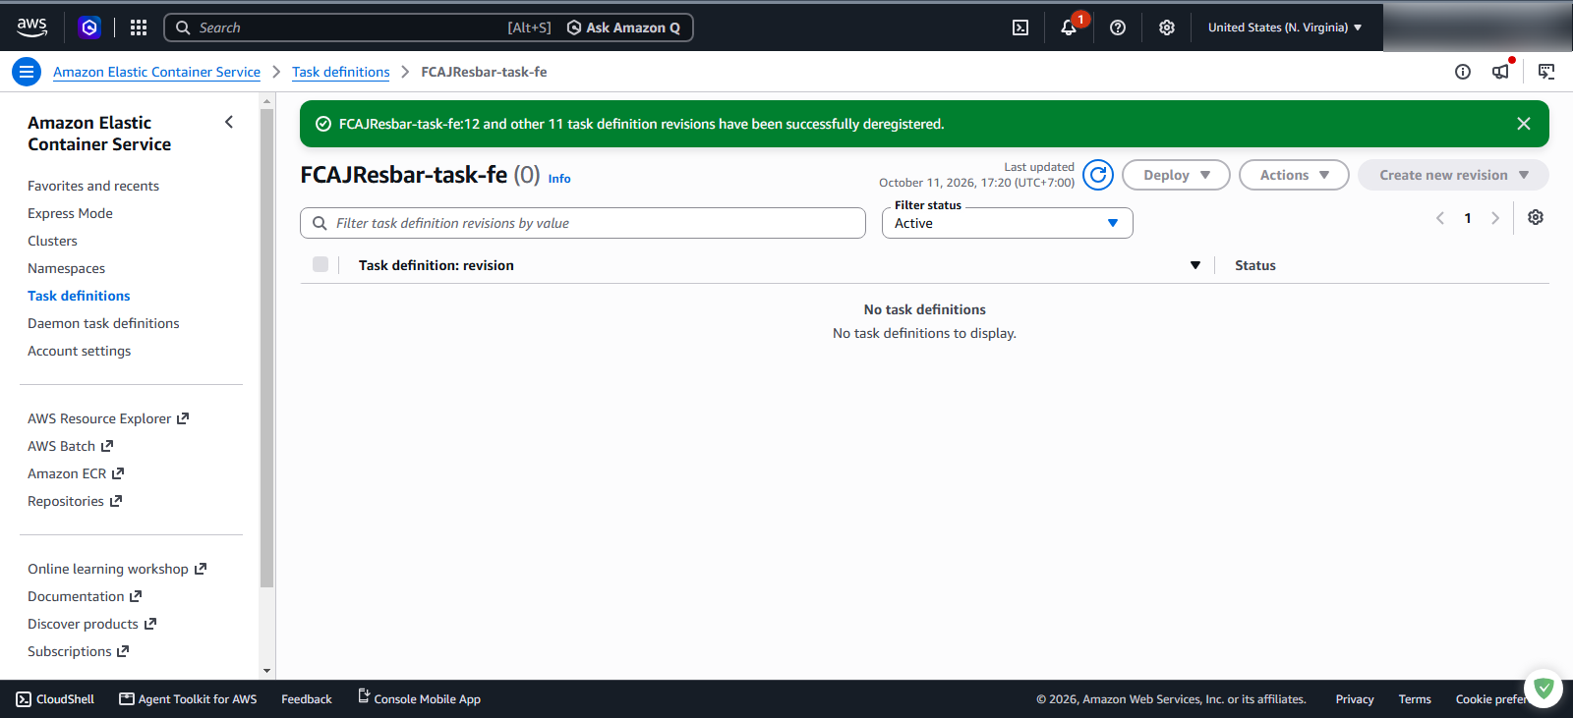1573x718 pixels.
Task: Open the feedback chat icon at top right
Action: (x=1546, y=72)
